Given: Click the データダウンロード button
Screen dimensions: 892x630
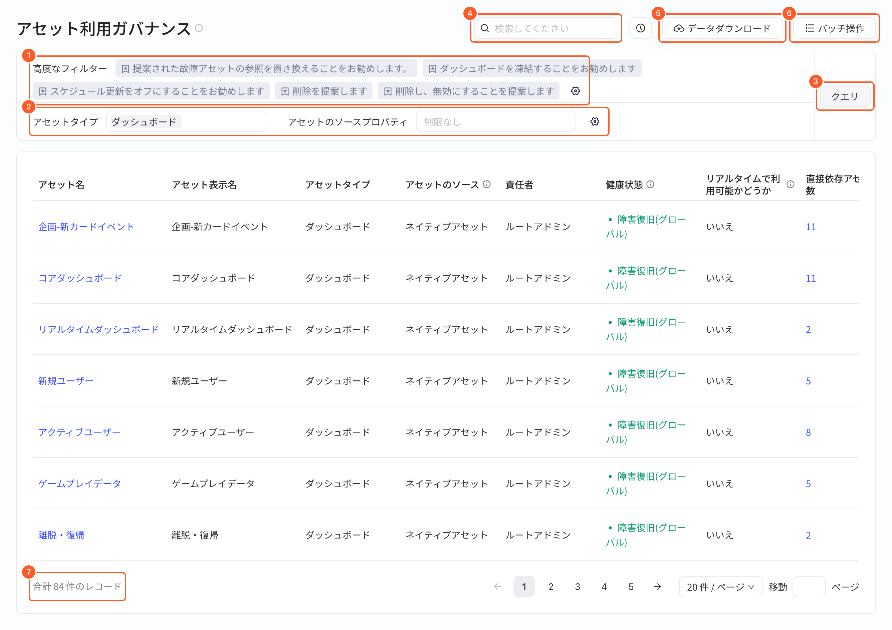Looking at the screenshot, I should [x=722, y=28].
